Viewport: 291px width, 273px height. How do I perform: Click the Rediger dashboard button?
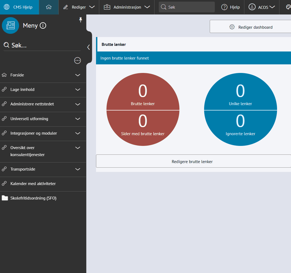point(251,27)
